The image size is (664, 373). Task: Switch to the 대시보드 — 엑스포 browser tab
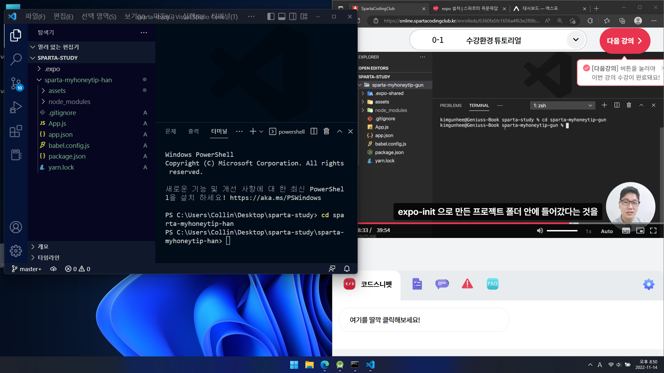pos(550,9)
